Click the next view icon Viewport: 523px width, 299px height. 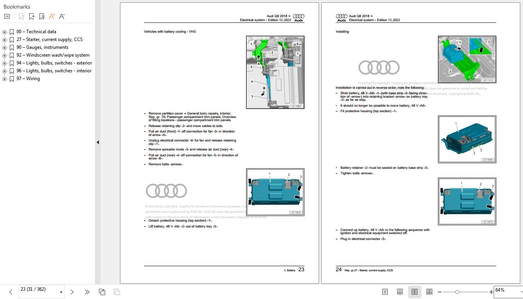click(x=116, y=292)
